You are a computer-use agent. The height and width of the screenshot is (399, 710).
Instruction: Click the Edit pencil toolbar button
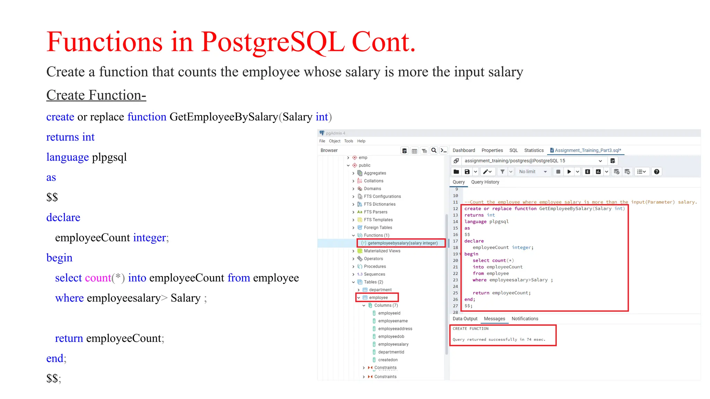click(x=487, y=172)
